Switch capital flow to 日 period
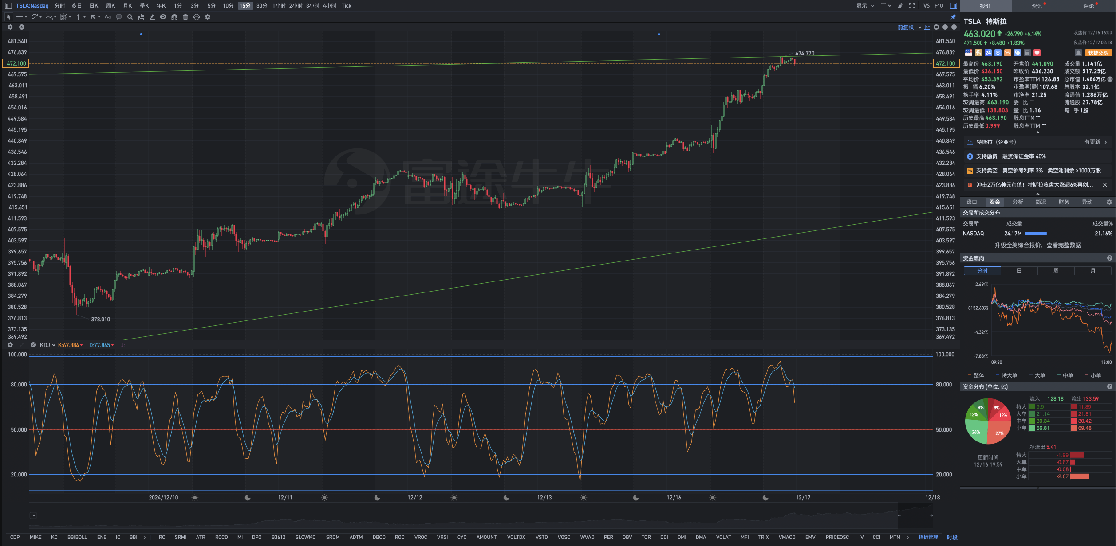Screen dimensions: 1116x546 click(x=1019, y=271)
